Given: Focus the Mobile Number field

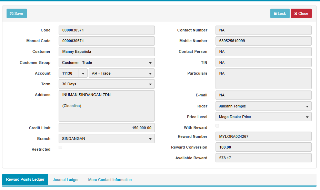Looking at the screenshot, I should tap(263, 41).
